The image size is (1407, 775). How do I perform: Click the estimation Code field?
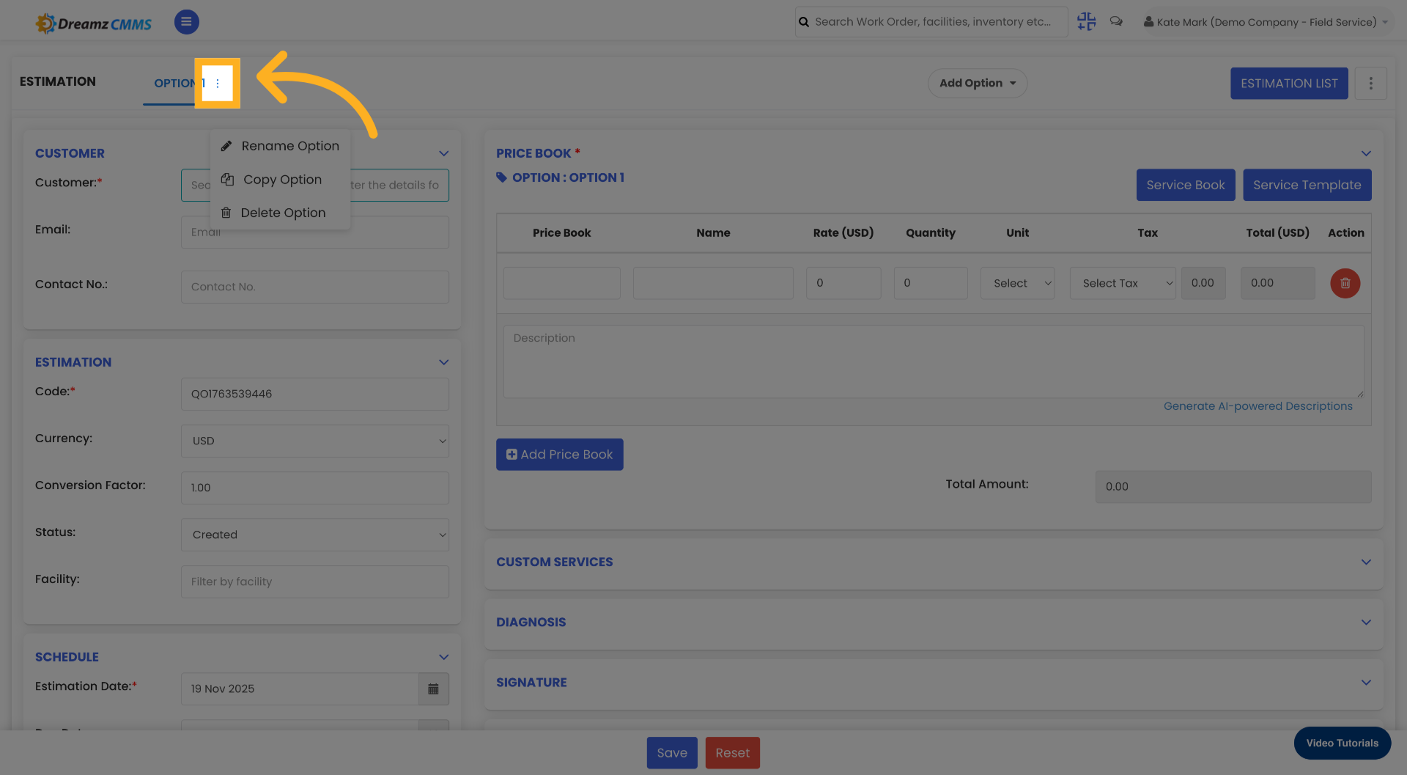point(315,394)
